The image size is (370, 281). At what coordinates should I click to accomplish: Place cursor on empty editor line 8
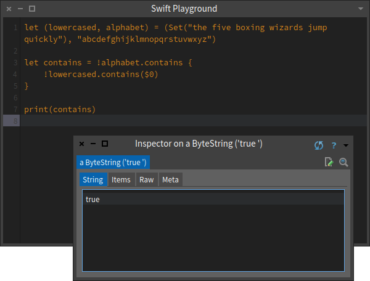click(x=194, y=121)
